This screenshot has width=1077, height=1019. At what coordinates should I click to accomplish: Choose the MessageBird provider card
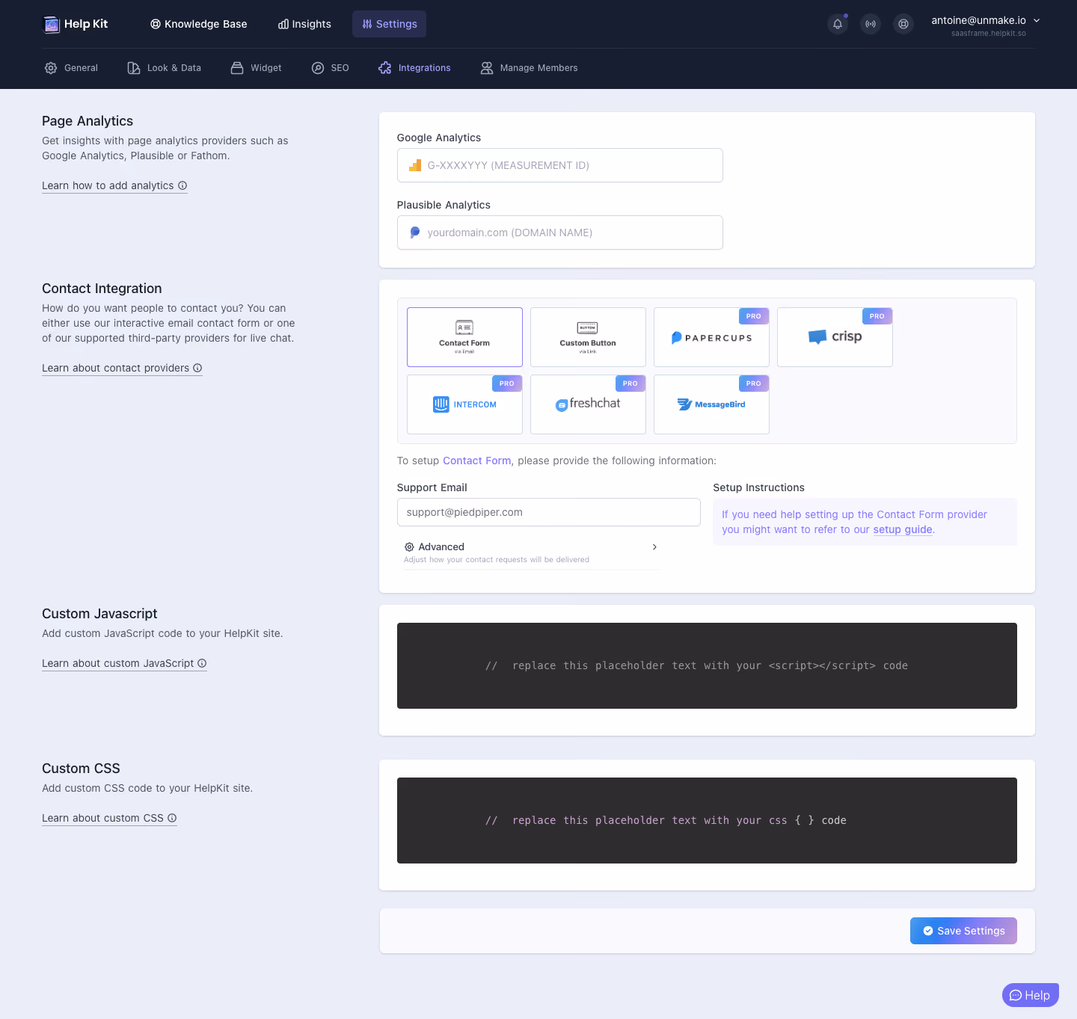point(711,404)
